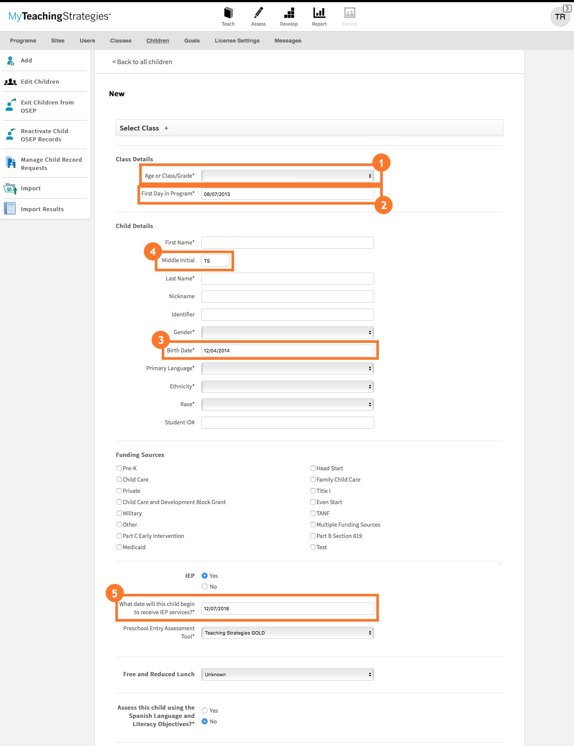574x746 pixels.
Task: Expand the Gender dropdown
Action: (287, 332)
